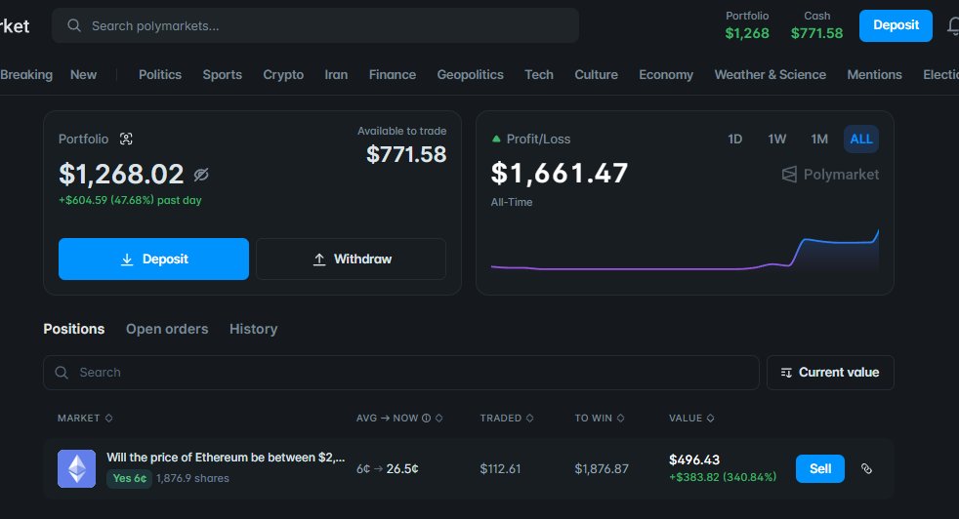The image size is (959, 519).
Task: Open the Sports category
Action: [222, 74]
